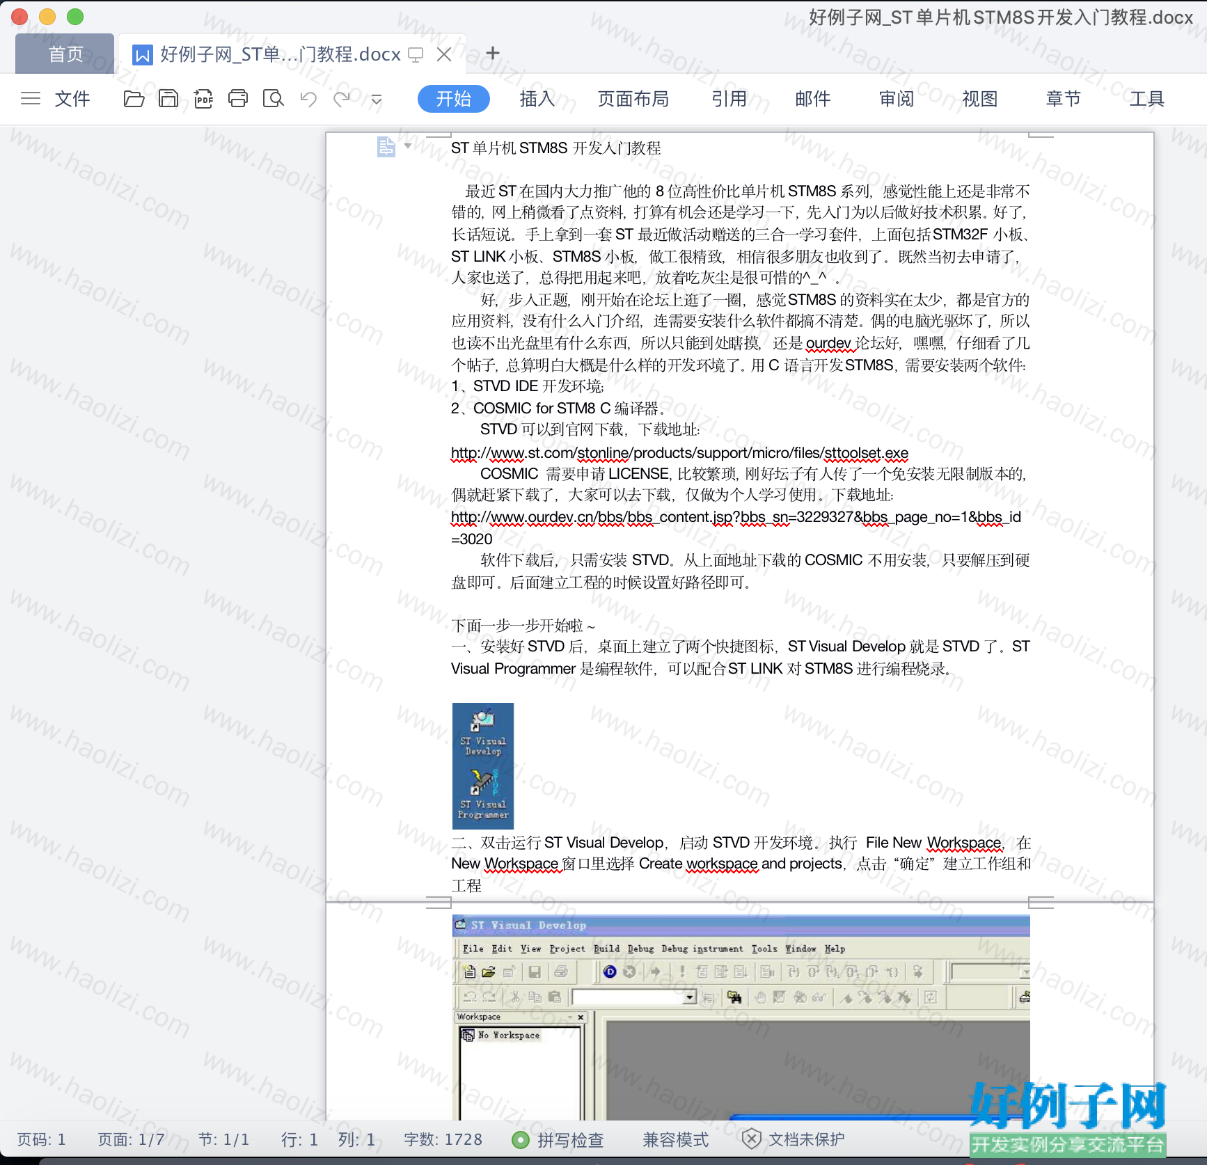Close the 好例子网 docx tab

pyautogui.click(x=444, y=54)
